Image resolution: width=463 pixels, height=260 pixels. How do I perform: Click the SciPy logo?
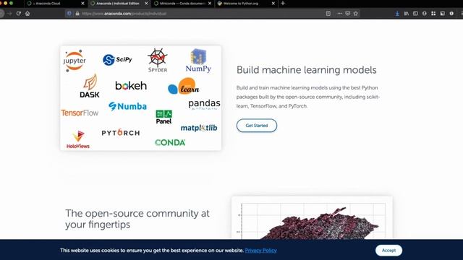[x=117, y=60]
